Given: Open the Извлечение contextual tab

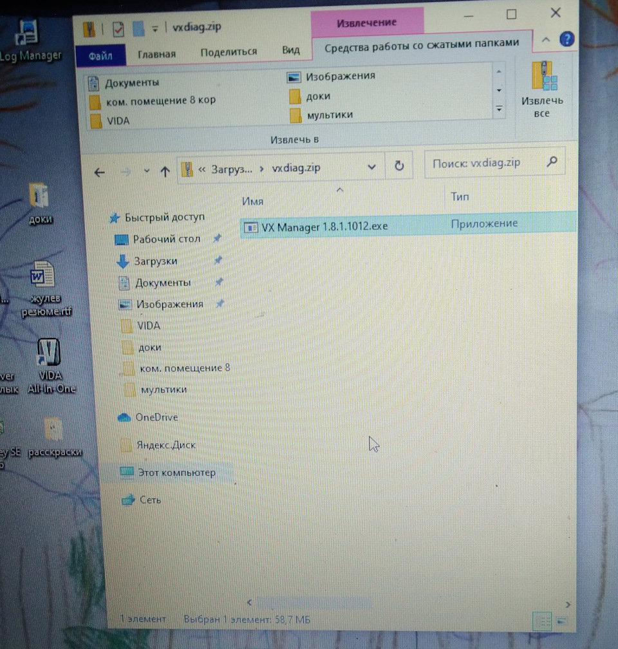Looking at the screenshot, I should [x=367, y=23].
